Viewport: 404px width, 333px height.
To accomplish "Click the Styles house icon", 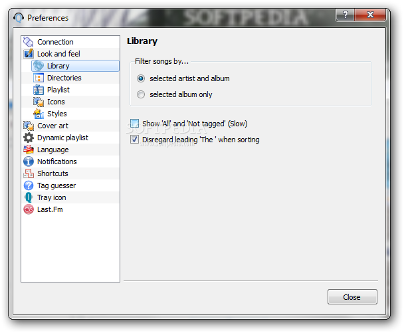I will point(39,114).
